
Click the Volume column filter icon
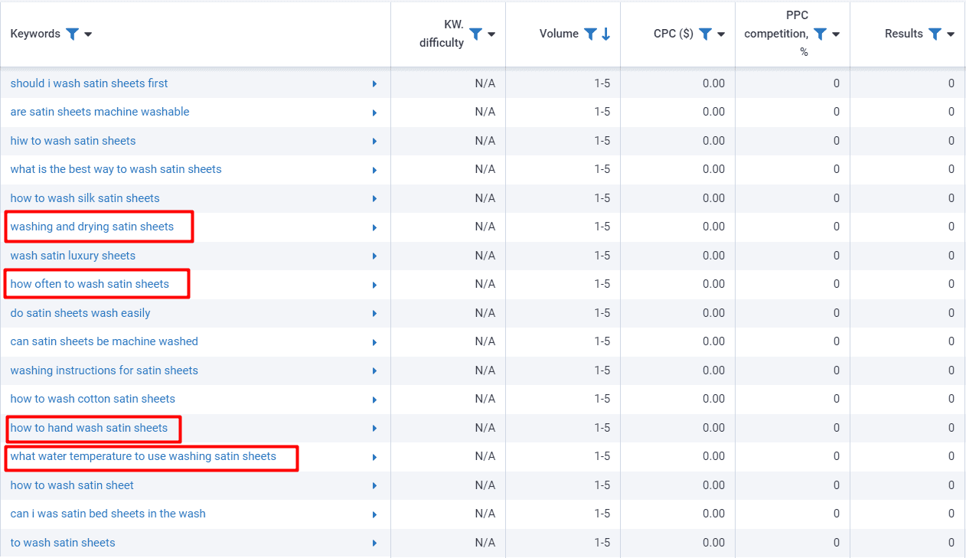click(x=590, y=34)
